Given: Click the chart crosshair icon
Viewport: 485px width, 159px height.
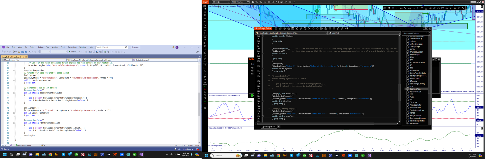Looking at the screenshot, I should pyautogui.click(x=269, y=2).
